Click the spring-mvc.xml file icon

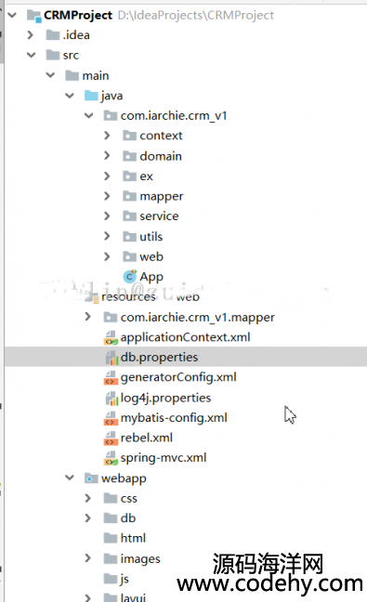click(111, 458)
